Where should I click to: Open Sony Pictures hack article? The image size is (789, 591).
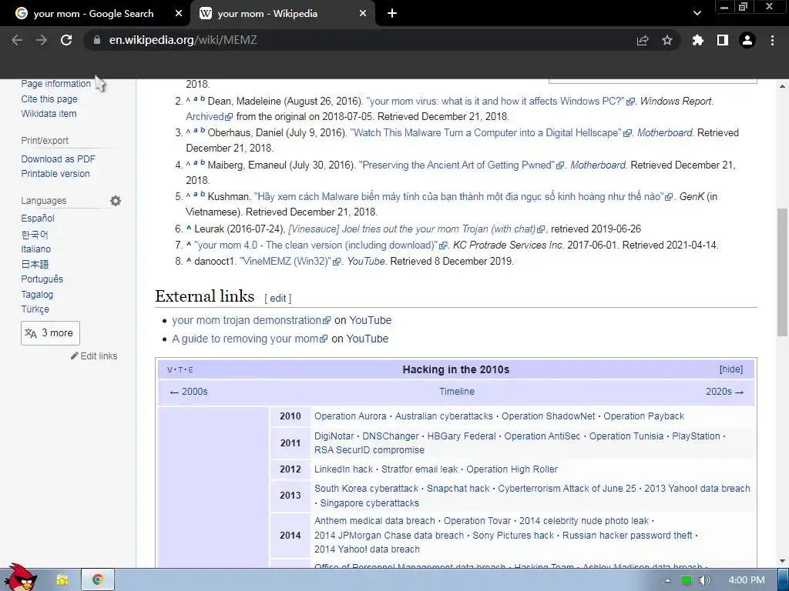pyautogui.click(x=513, y=536)
